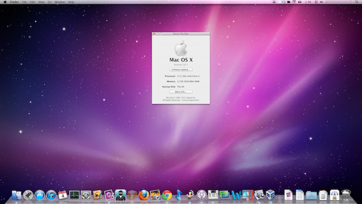This screenshot has width=362, height=204.
Task: Open the iPhoto-style photos Dock icon
Action: point(259,195)
